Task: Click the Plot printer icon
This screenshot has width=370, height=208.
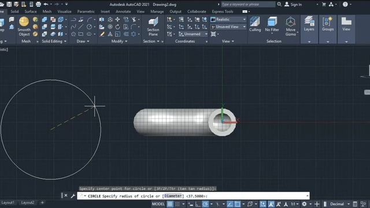Action: coord(38,4)
